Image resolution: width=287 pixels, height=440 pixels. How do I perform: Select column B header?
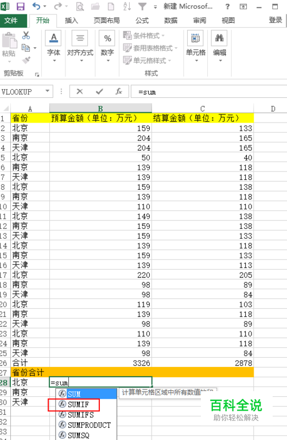coord(100,109)
